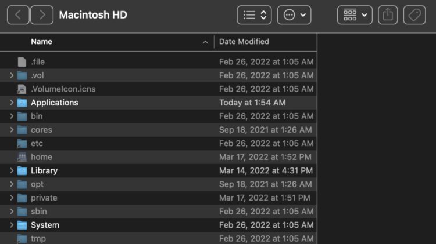Open the Group By grid dropdown
This screenshot has height=244, width=436.
[355, 15]
